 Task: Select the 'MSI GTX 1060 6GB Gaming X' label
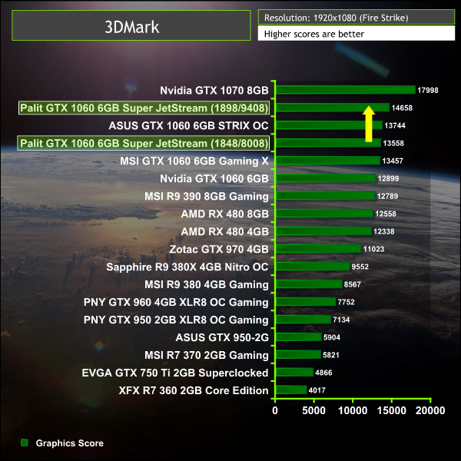coord(194,161)
